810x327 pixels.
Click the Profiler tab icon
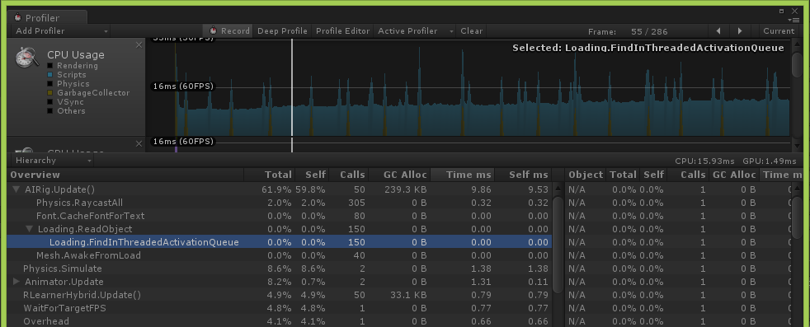point(19,17)
